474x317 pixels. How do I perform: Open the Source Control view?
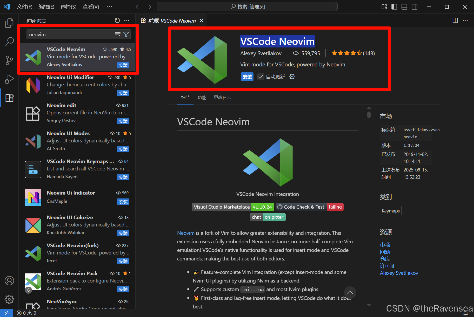[x=9, y=60]
